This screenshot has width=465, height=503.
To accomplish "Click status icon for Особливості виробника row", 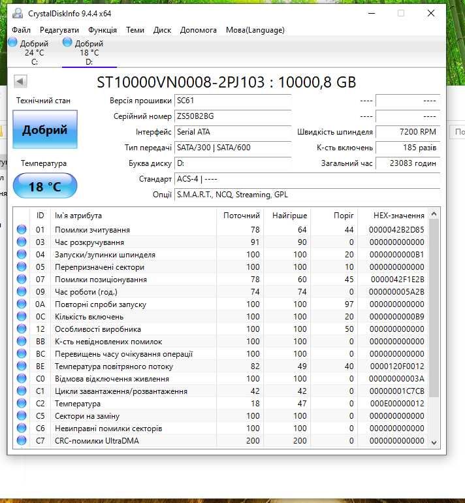I will pyautogui.click(x=22, y=329).
